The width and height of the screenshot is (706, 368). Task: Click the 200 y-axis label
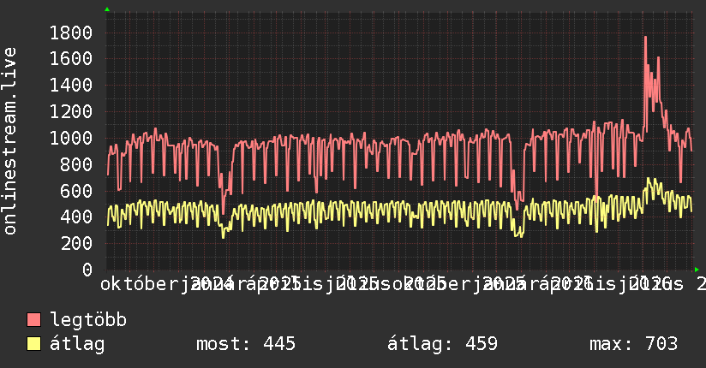[x=76, y=244]
